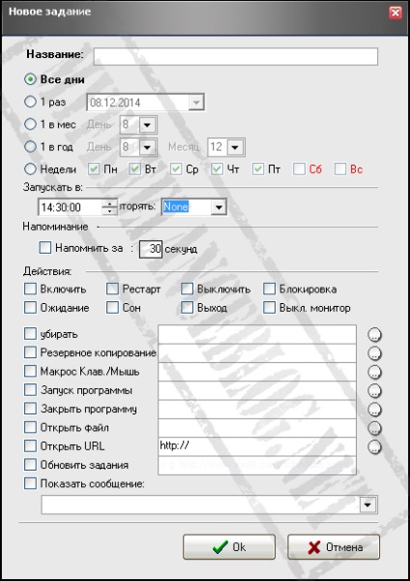Tick the Сб weekday checkbox
Viewport: 410px width, 581px height.
(x=299, y=169)
